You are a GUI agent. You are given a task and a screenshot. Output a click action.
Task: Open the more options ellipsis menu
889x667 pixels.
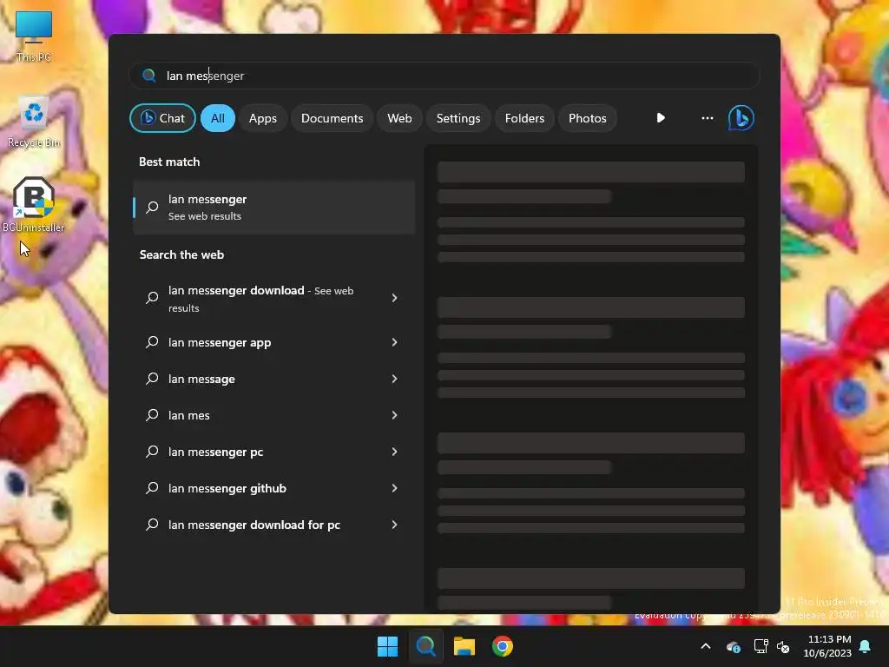click(707, 118)
